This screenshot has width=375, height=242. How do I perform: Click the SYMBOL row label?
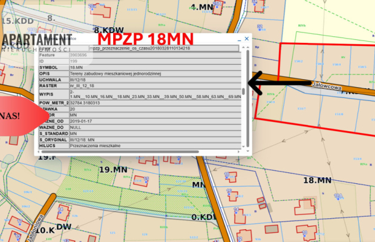48,68
